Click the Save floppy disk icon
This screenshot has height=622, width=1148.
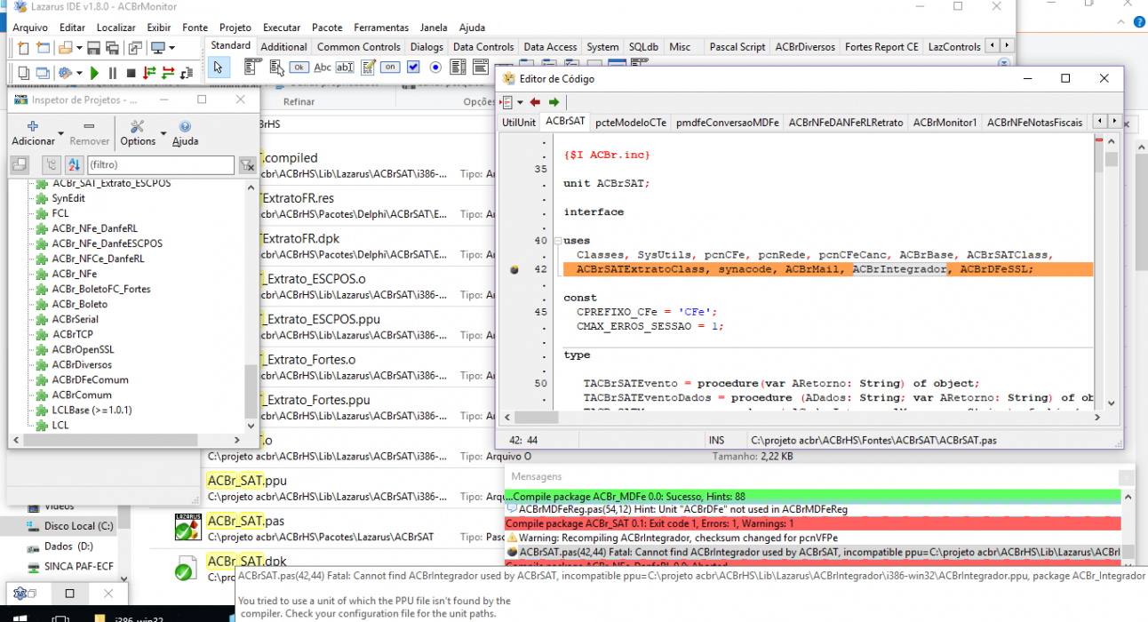point(93,48)
